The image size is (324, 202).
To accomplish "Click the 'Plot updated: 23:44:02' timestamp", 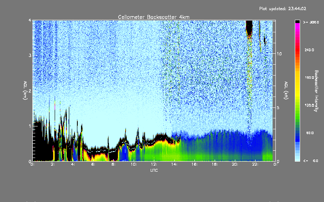I will click(283, 8).
